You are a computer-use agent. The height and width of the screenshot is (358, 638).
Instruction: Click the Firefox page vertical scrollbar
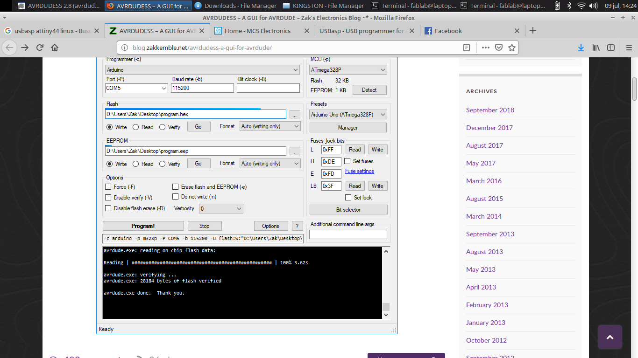pyautogui.click(x=635, y=89)
